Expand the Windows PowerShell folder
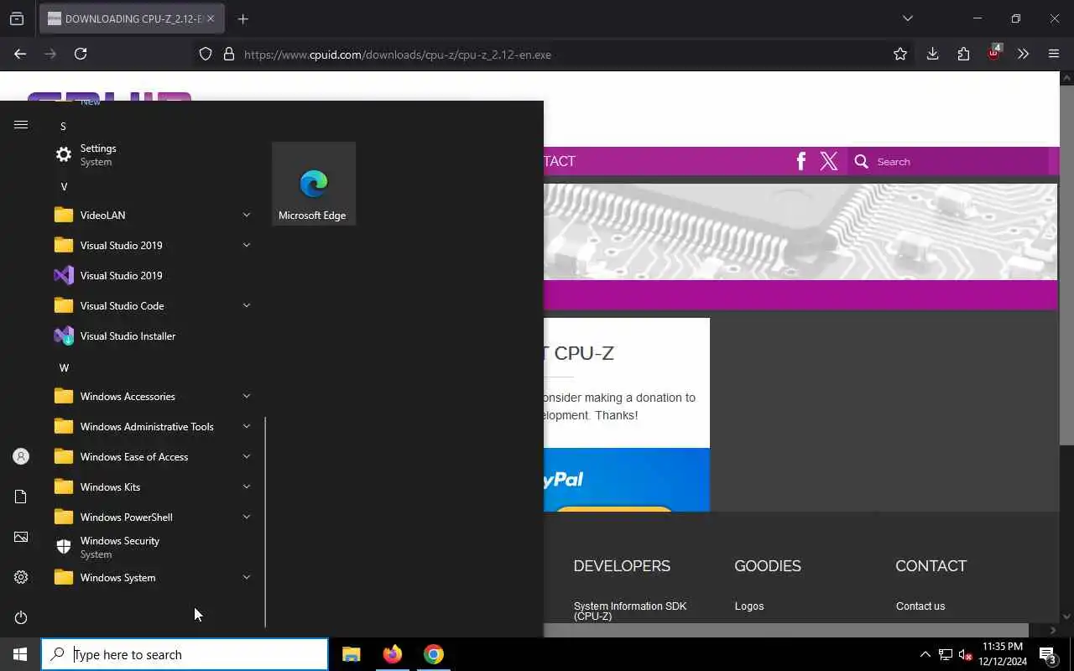Viewport: 1074px width, 671px height. point(151,517)
